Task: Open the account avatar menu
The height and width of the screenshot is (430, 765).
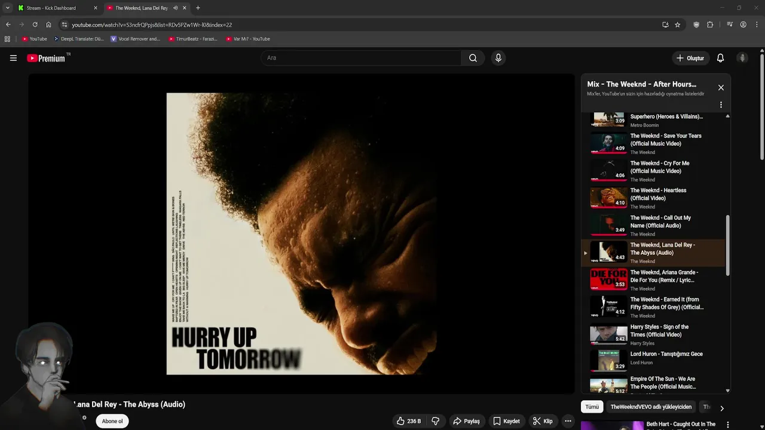Action: [742, 58]
